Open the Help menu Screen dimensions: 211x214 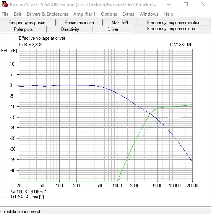168,14
